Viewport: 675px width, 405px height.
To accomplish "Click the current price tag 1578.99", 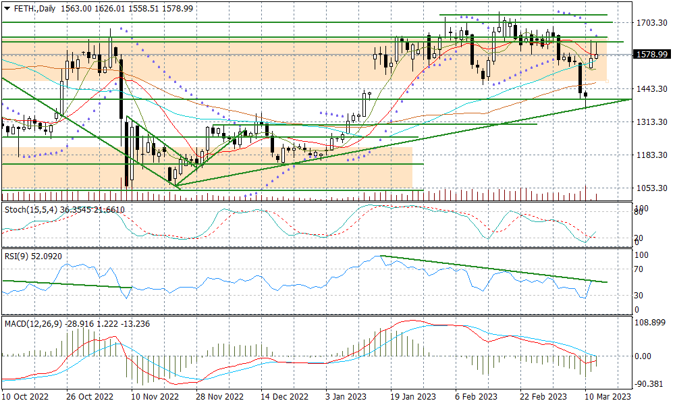I will point(651,55).
